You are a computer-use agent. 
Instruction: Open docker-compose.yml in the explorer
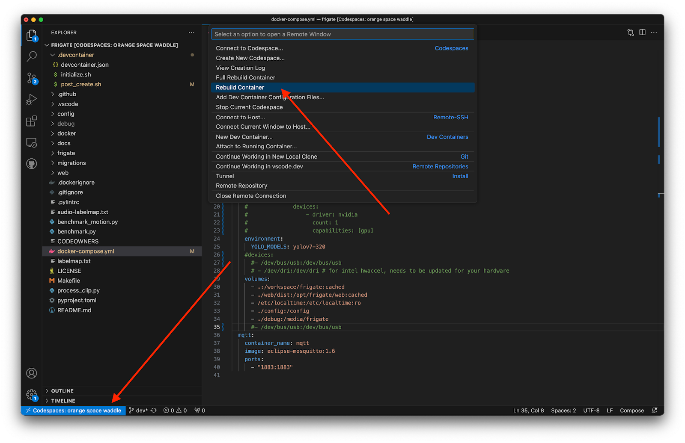[122, 251]
